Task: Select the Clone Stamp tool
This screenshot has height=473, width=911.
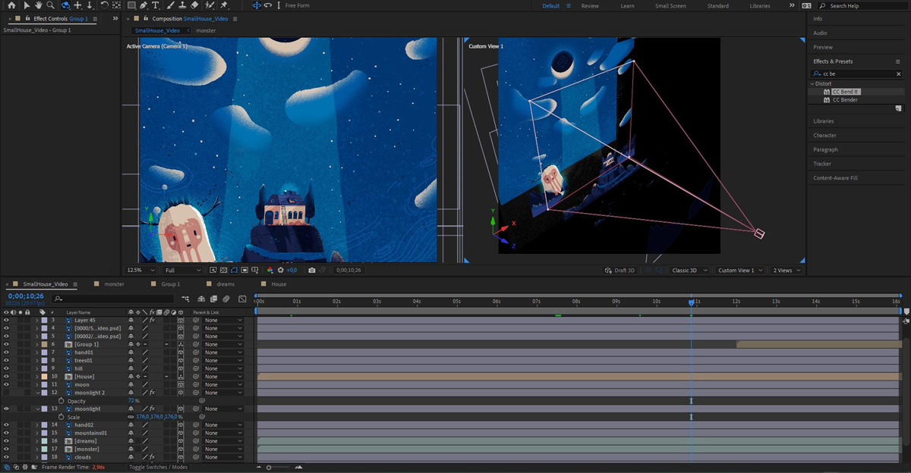Action: (x=181, y=5)
